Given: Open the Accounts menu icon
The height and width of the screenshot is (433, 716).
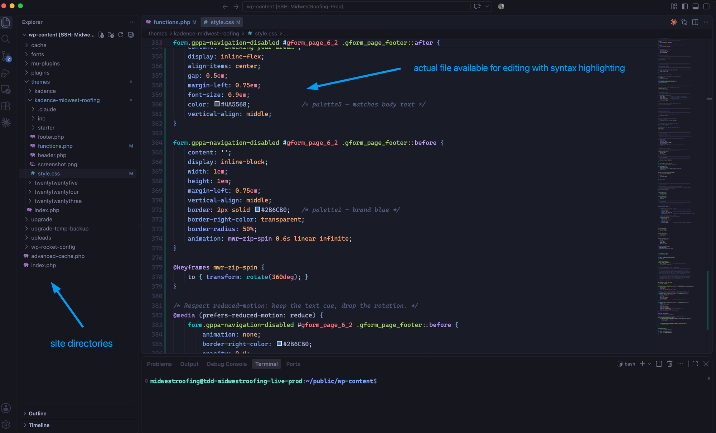Looking at the screenshot, I should 6,408.
